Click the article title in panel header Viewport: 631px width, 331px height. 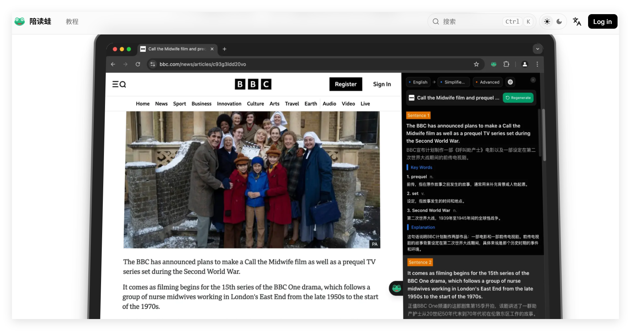(x=458, y=98)
